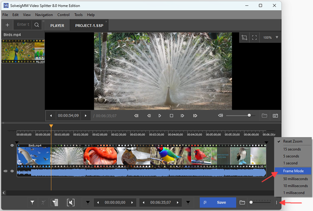Select Birds.mp4 thumbnail in media list
The height and width of the screenshot is (211, 313).
click(x=23, y=51)
